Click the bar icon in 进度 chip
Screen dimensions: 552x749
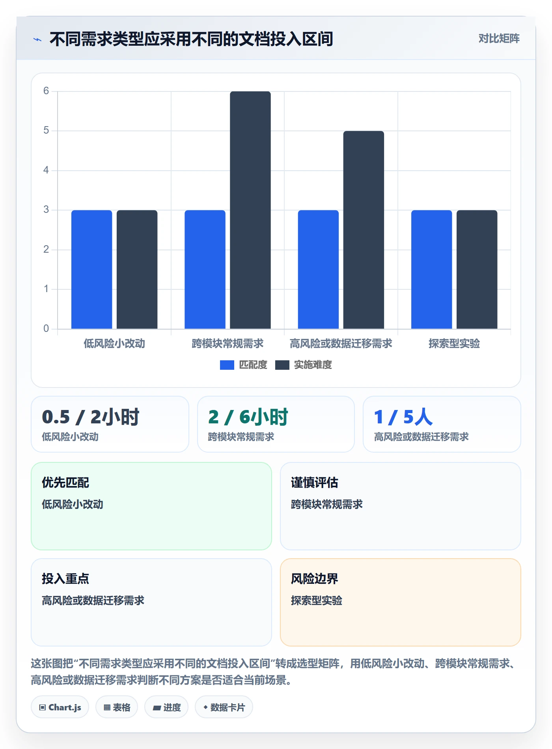coord(157,708)
